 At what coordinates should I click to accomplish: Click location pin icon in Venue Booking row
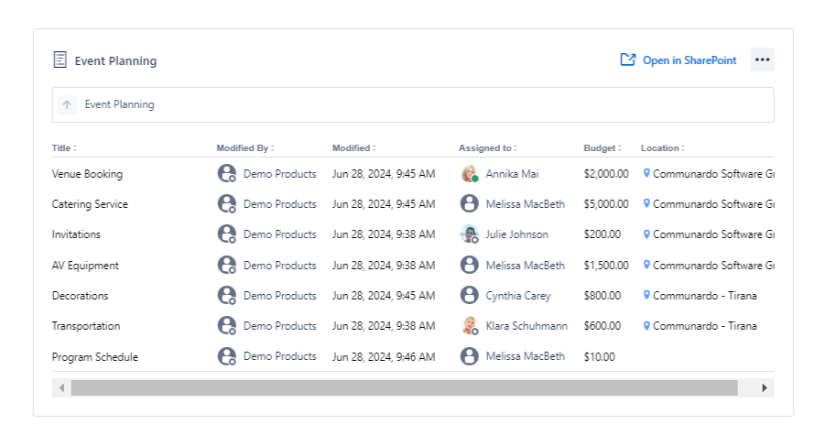(646, 173)
